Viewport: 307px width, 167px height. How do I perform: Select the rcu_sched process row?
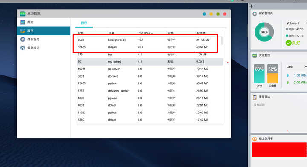tap(150, 62)
